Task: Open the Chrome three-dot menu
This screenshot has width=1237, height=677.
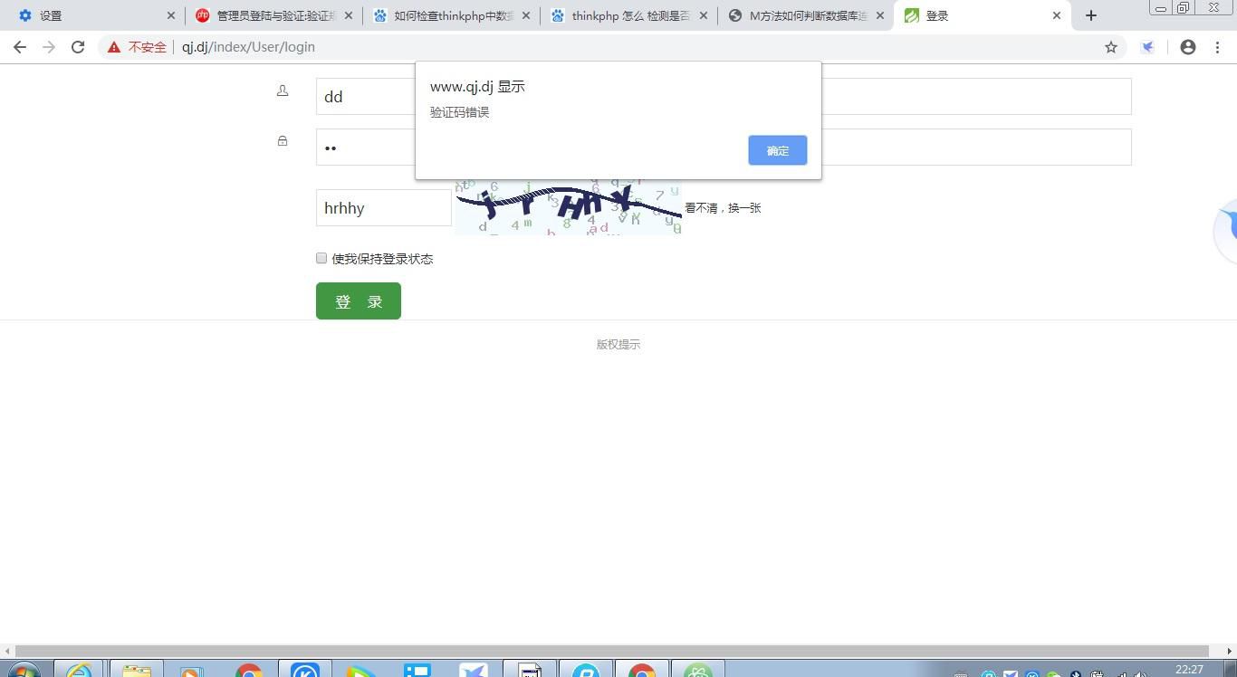Action: point(1219,46)
